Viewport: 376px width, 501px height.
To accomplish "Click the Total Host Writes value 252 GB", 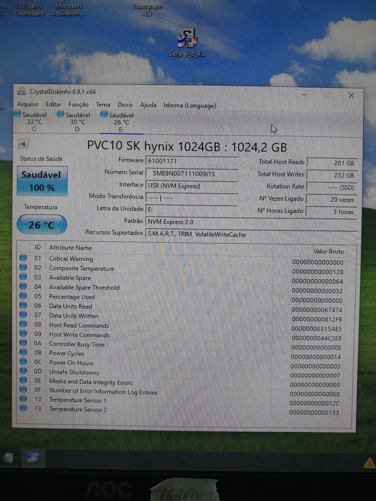I will 332,175.
